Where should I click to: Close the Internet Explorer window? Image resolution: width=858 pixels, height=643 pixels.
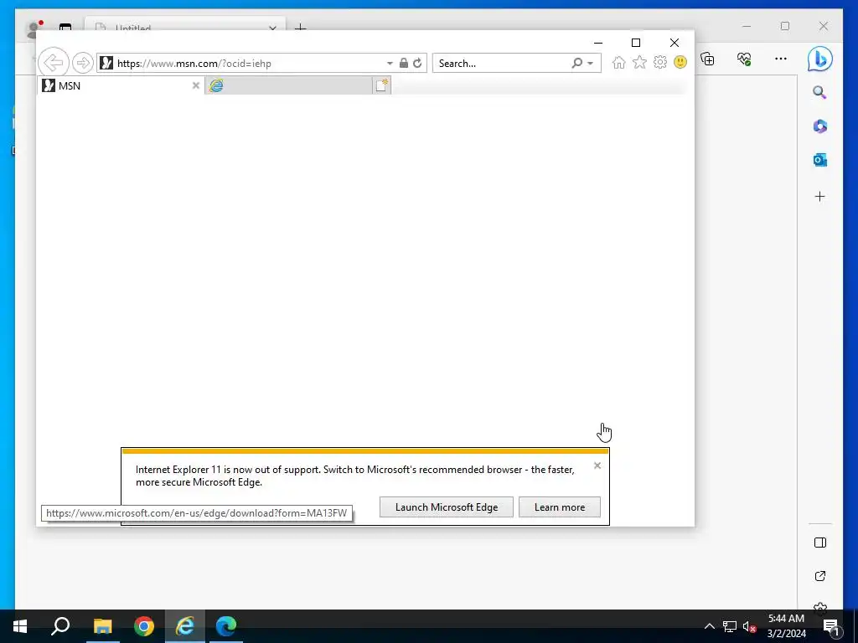[675, 43]
